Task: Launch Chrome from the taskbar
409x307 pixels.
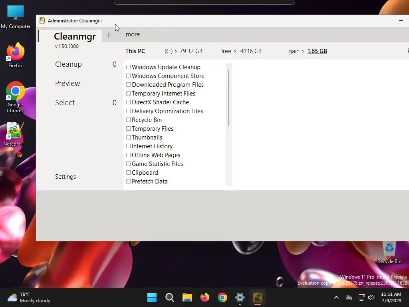Action: click(x=222, y=297)
